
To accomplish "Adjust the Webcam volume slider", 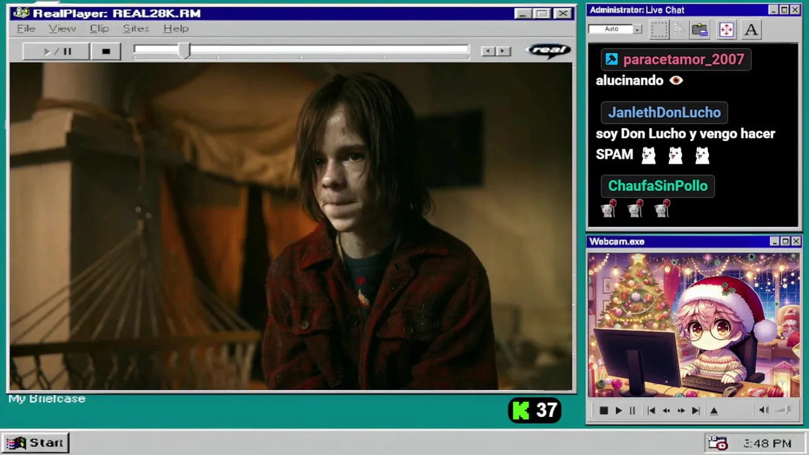I will point(784,410).
